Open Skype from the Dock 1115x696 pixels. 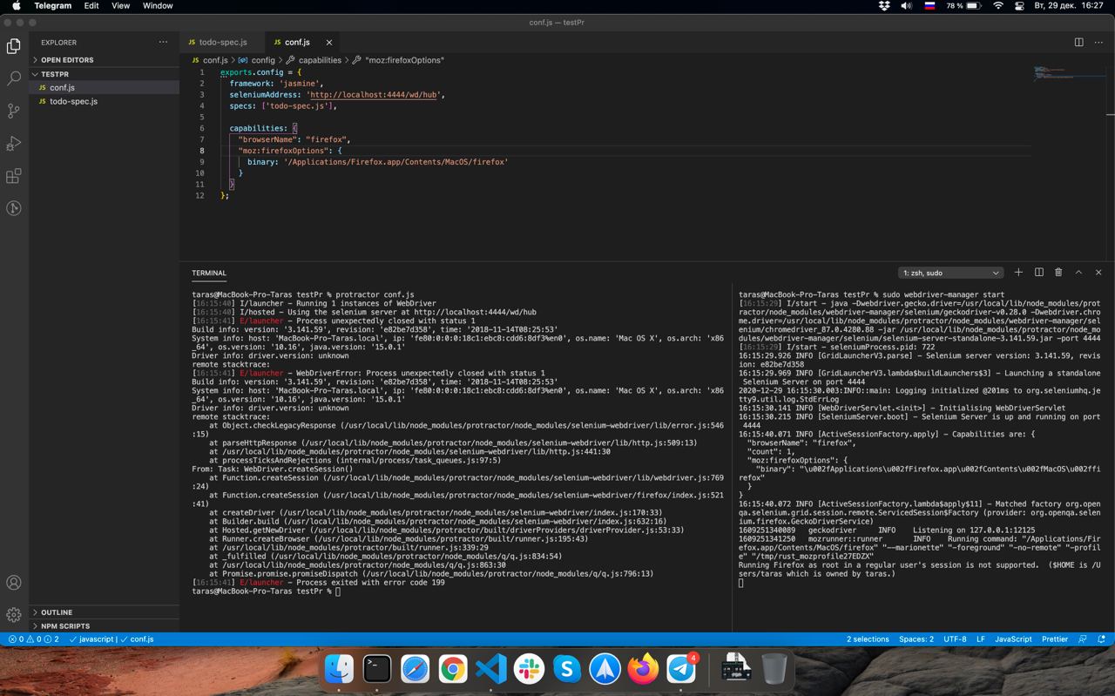pyautogui.click(x=567, y=669)
